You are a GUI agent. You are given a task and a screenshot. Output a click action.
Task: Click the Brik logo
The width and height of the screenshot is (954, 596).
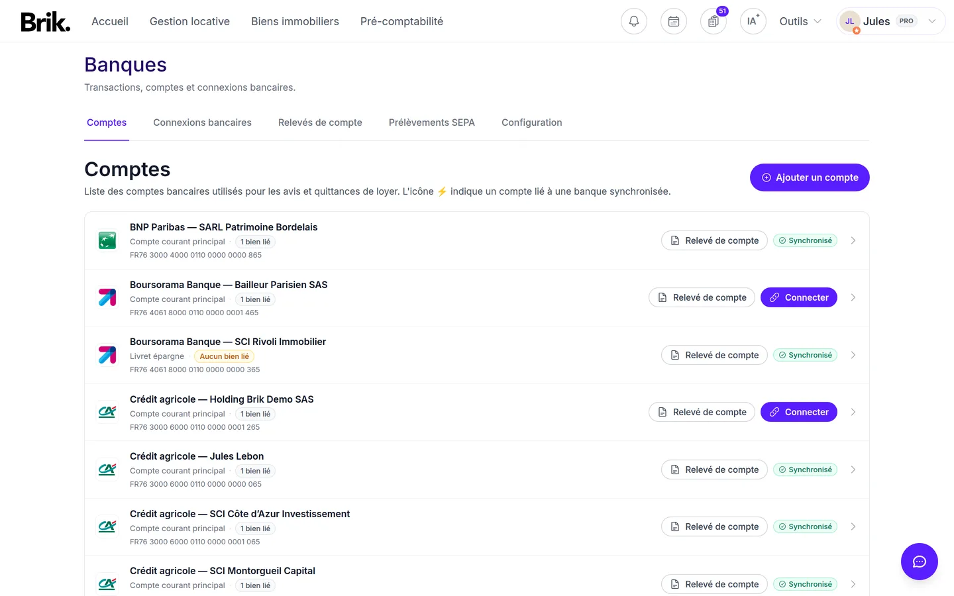point(45,22)
